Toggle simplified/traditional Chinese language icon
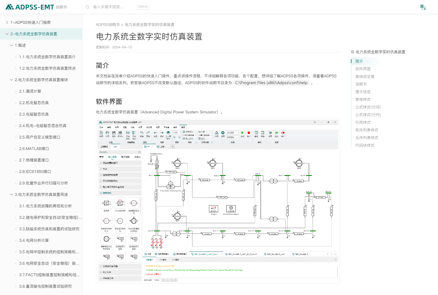 [x=423, y=7]
